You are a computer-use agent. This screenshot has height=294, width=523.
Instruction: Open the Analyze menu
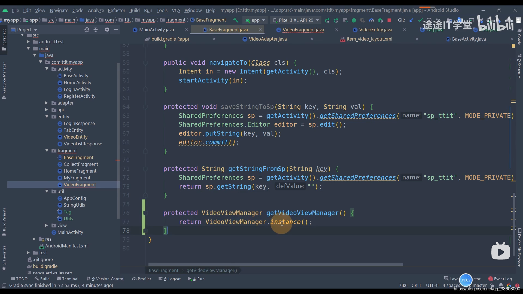(96, 10)
